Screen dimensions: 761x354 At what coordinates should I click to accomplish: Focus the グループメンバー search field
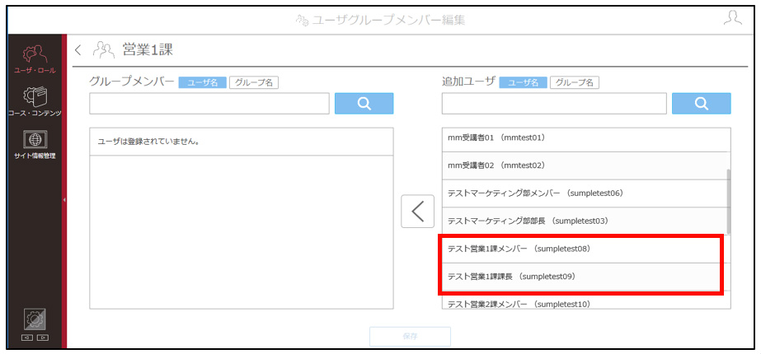[x=209, y=103]
